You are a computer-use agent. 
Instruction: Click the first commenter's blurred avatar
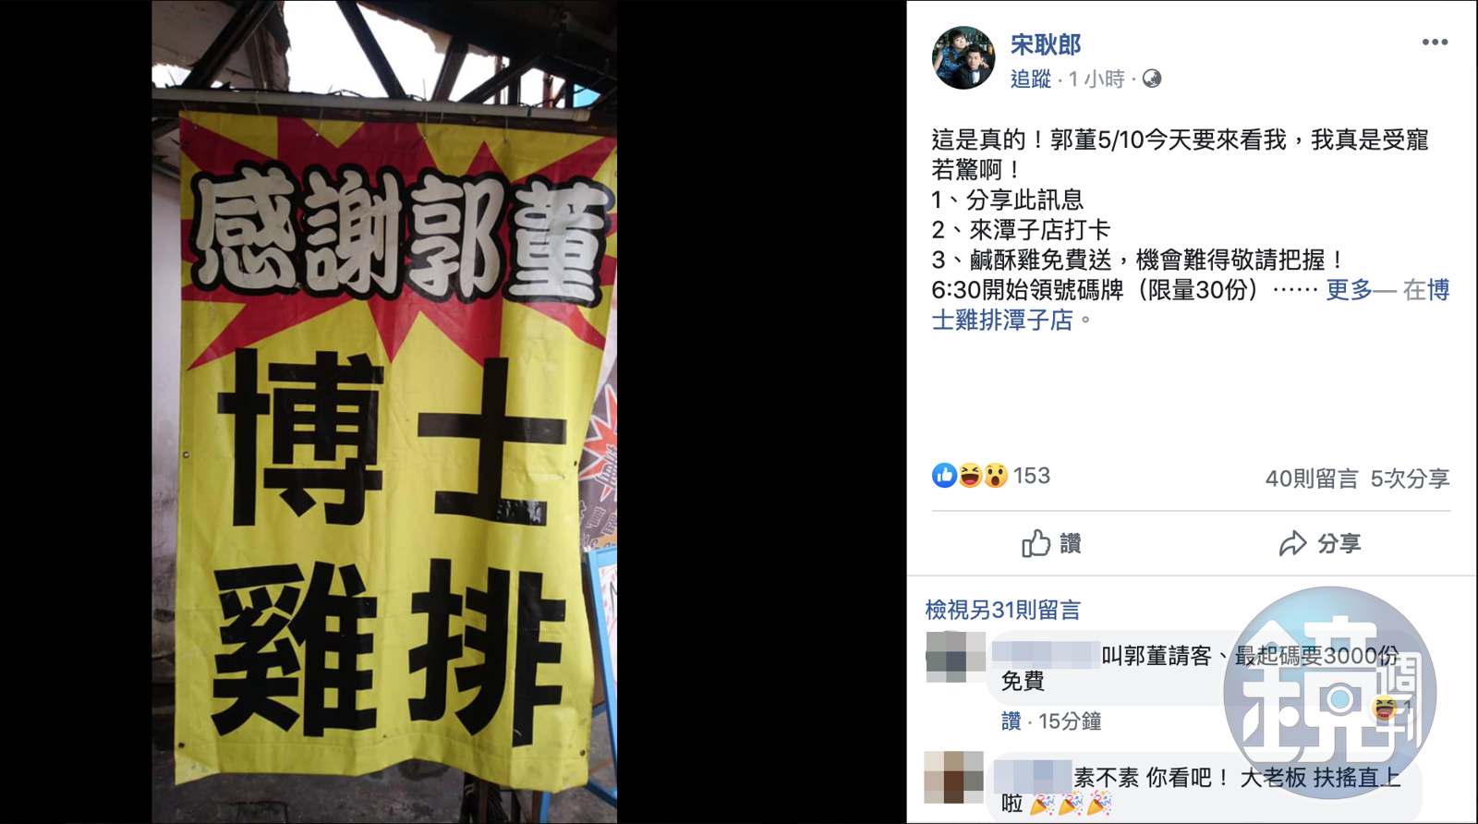(x=955, y=657)
